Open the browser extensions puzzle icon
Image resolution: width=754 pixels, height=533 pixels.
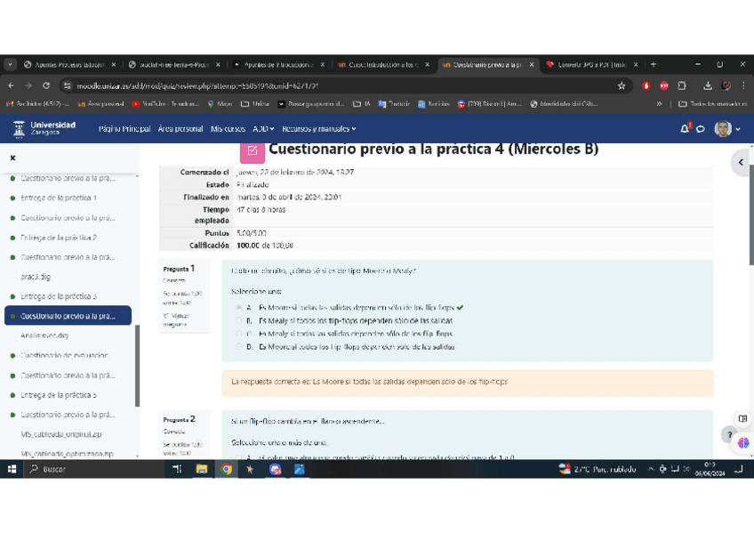(681, 85)
